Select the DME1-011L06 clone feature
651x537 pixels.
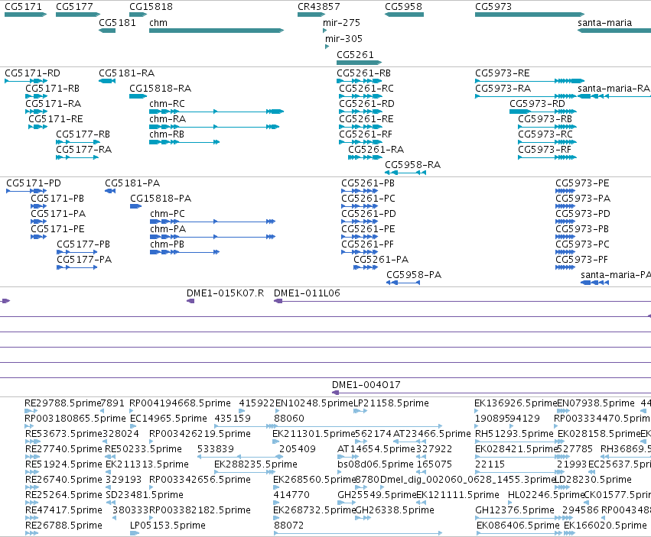point(463,301)
